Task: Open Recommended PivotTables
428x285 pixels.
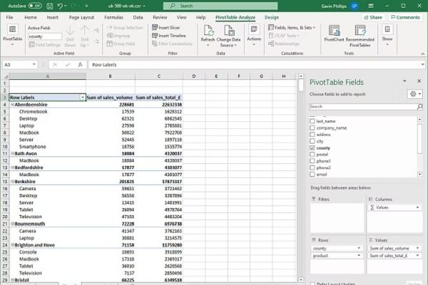Action: pos(360,36)
